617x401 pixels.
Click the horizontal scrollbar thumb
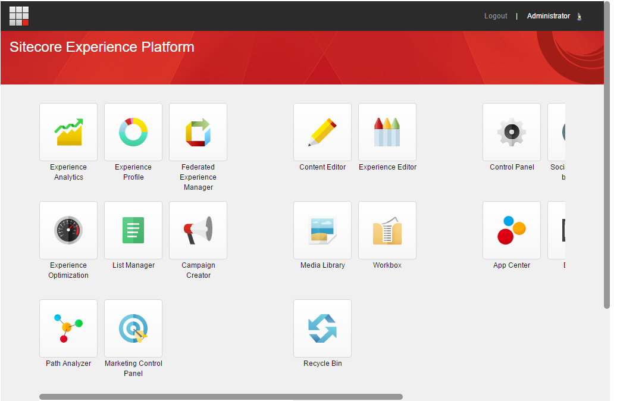point(221,397)
